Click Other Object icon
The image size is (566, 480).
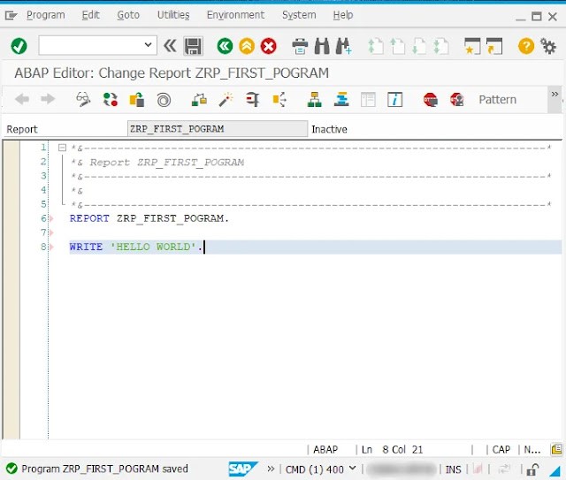point(137,99)
